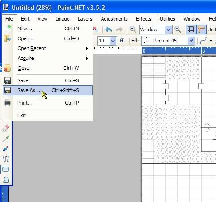The height and width of the screenshot is (202, 216).
Task: Open the File menu
Action: pos(9,19)
